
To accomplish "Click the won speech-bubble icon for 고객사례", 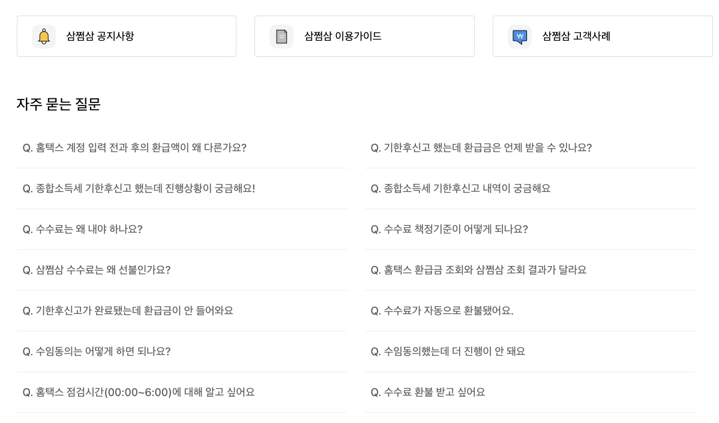I will (520, 37).
